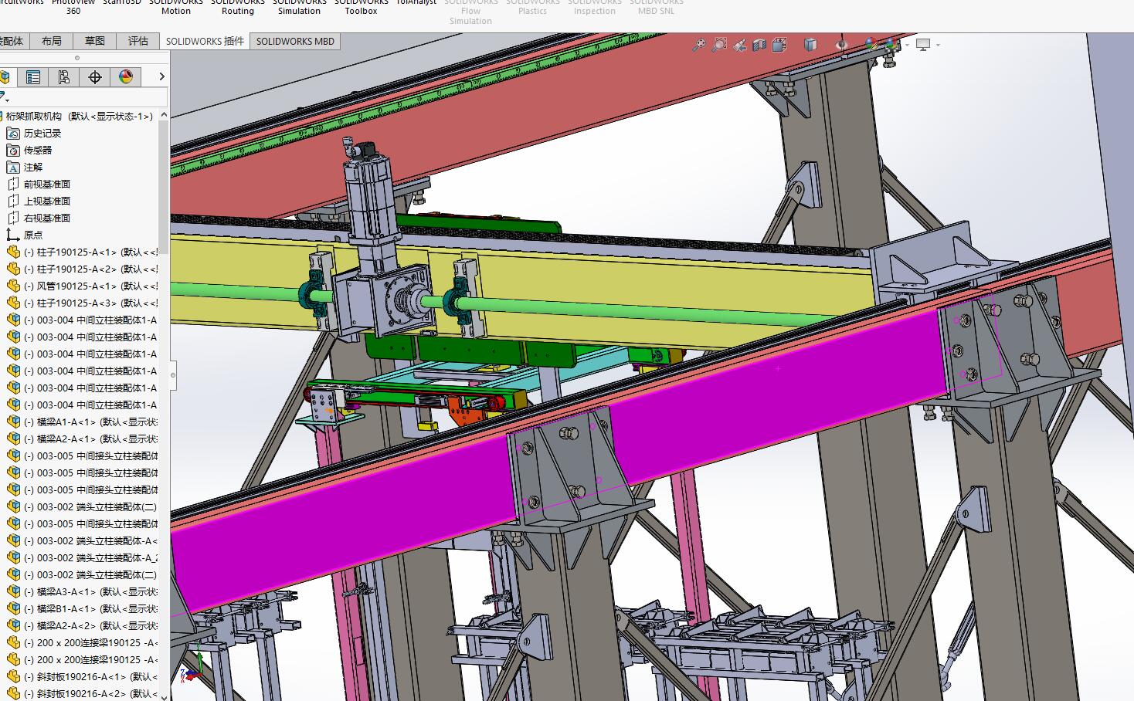The height and width of the screenshot is (701, 1134).
Task: Click the SOLIDWORKS Flow Simulation button
Action: click(471, 12)
